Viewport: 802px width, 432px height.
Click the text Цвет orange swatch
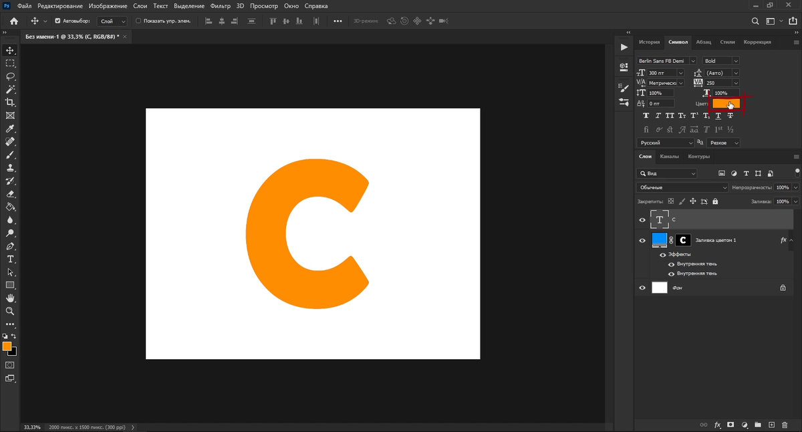(x=726, y=104)
